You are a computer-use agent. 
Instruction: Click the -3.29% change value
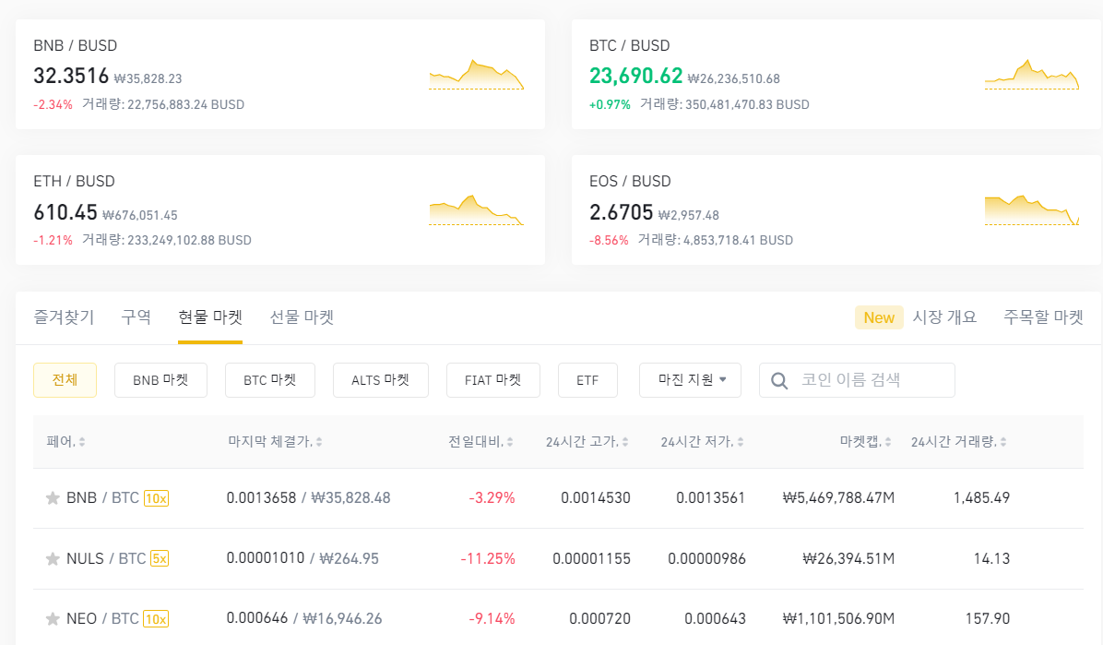pos(492,498)
